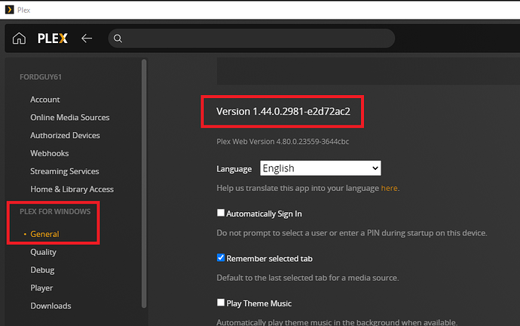Image resolution: width=520 pixels, height=326 pixels.
Task: Click the Version 1.44.0.2981-e2d72ac2 text
Action: pyautogui.click(x=283, y=112)
